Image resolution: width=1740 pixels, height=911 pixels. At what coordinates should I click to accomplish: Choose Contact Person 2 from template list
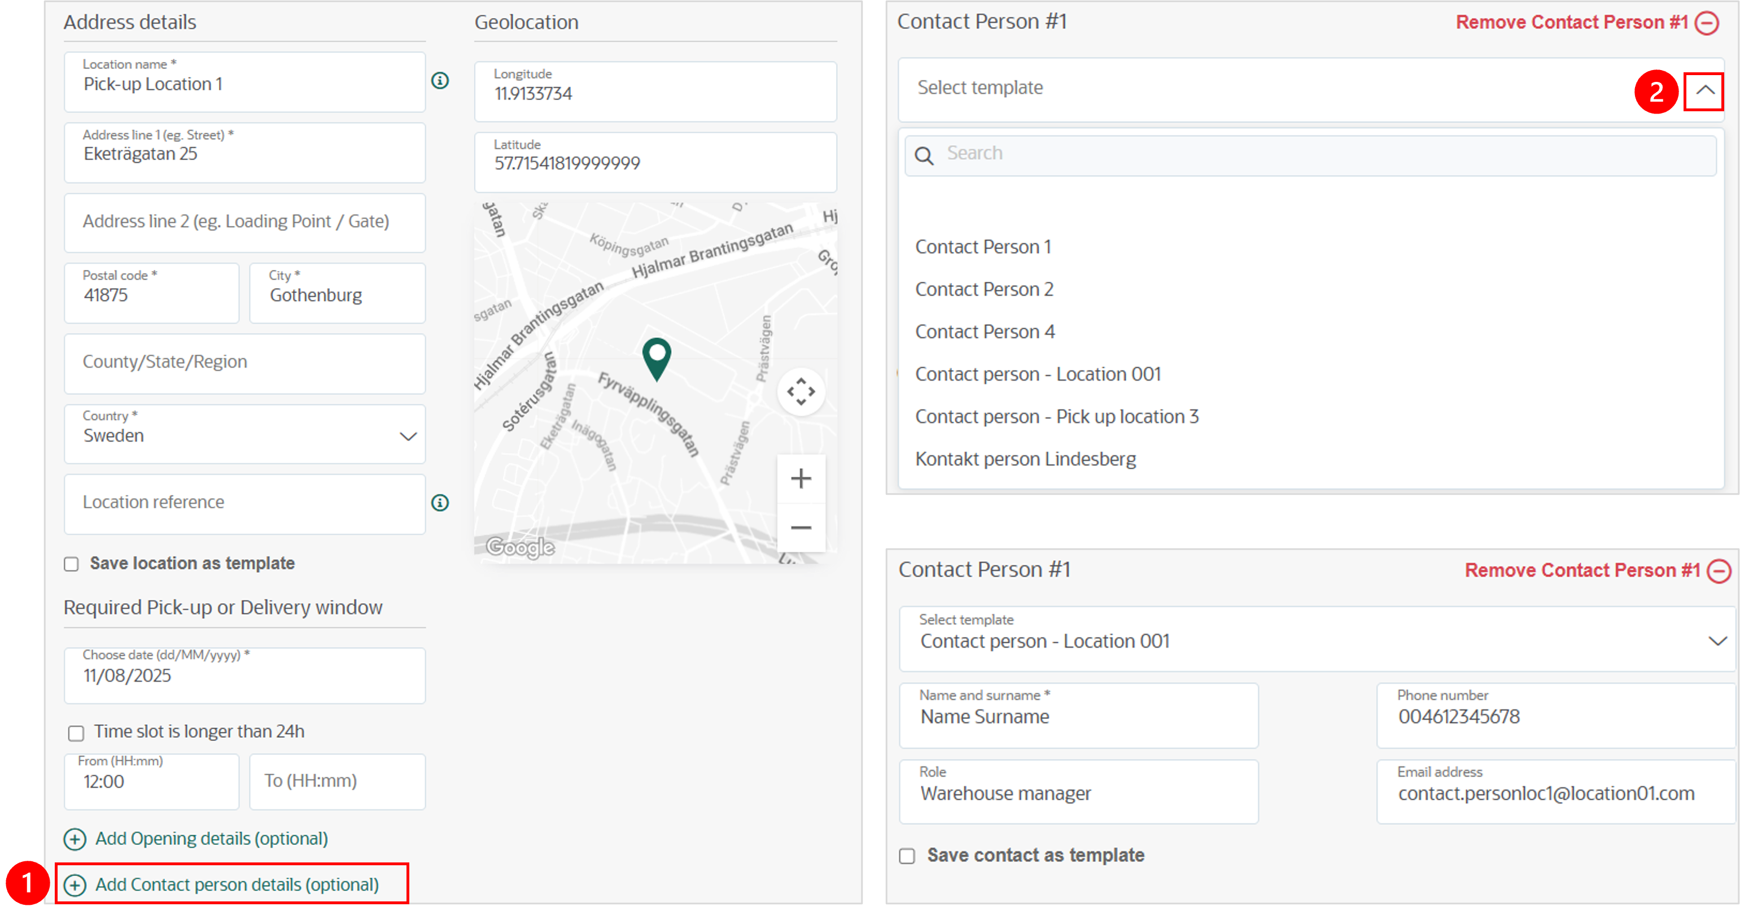(x=984, y=289)
